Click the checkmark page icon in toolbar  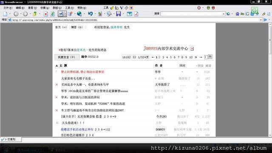click(x=136, y=14)
